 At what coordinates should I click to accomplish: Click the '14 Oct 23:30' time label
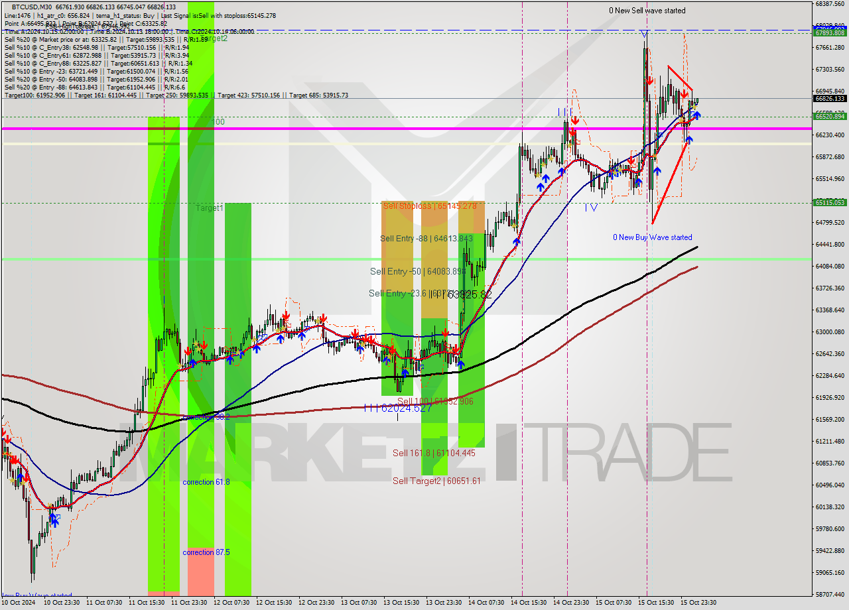(570, 603)
